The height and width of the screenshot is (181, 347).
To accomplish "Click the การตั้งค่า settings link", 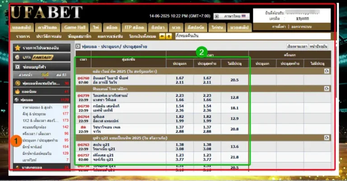I will point(279,27).
